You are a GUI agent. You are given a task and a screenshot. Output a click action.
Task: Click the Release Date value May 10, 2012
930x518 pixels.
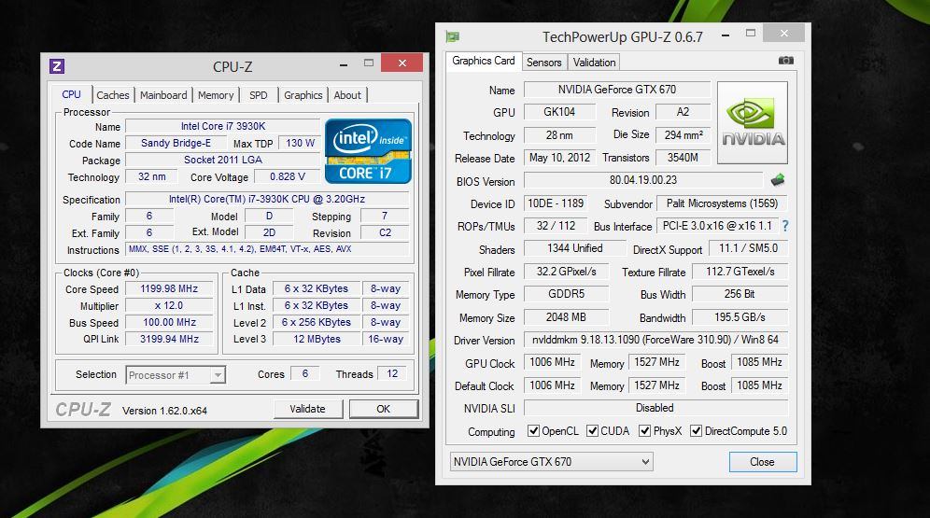pyautogui.click(x=559, y=158)
